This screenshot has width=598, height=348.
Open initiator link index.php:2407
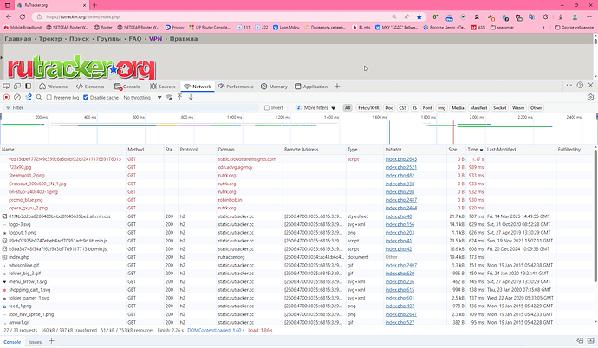(400, 265)
